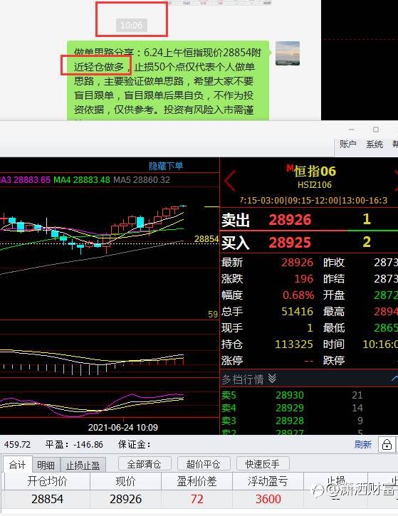Image resolution: width=398 pixels, height=516 pixels.
Task: Click the 浮动盈亏 column header
Action: (268, 481)
